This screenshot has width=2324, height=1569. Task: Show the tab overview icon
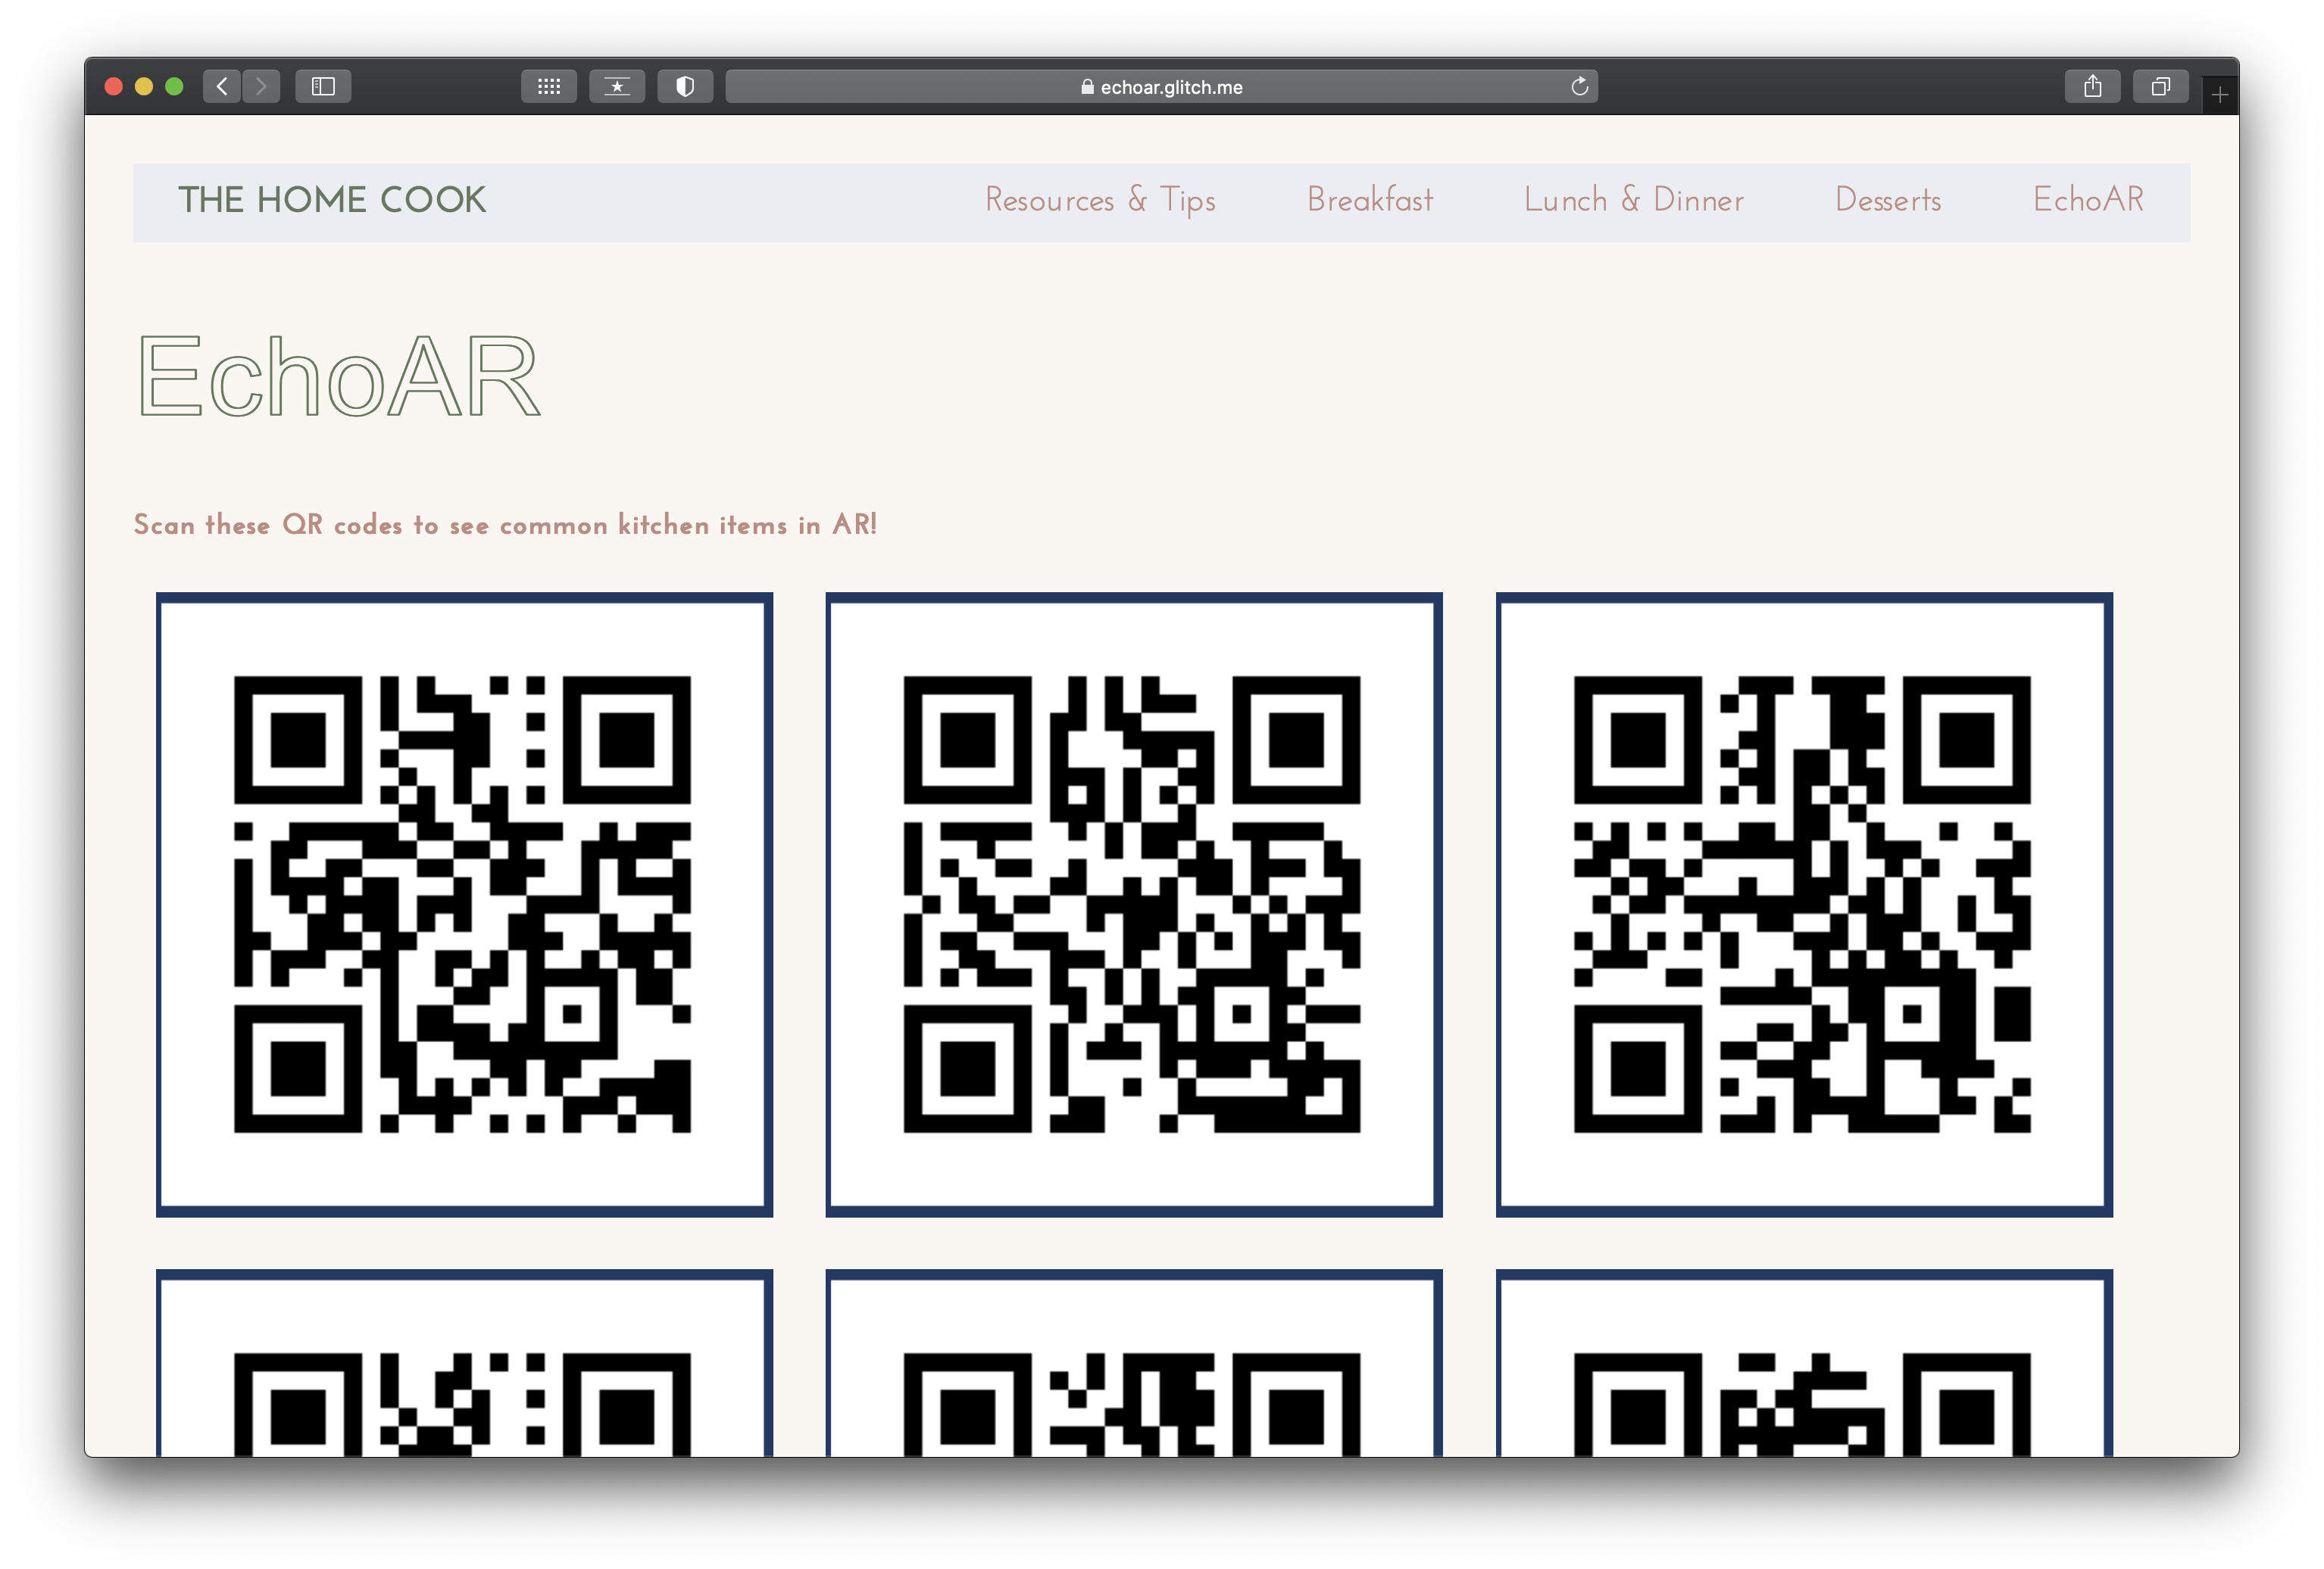tap(2160, 87)
